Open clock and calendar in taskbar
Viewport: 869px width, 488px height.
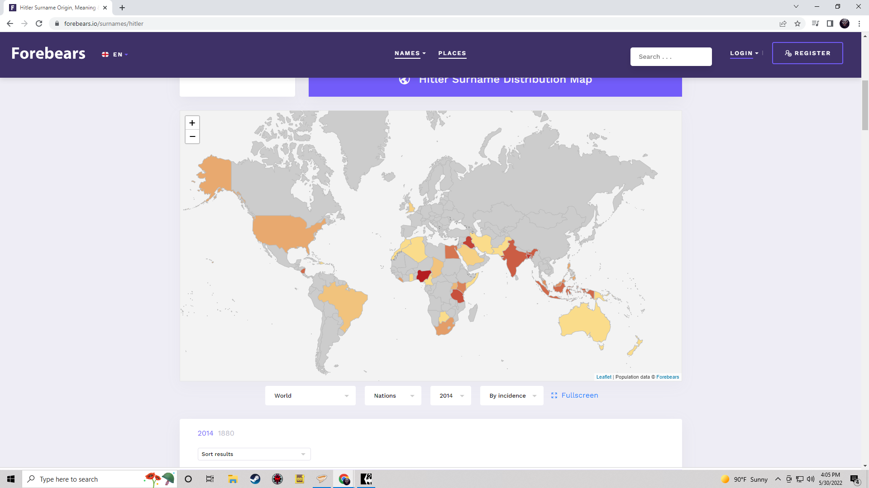click(x=831, y=479)
